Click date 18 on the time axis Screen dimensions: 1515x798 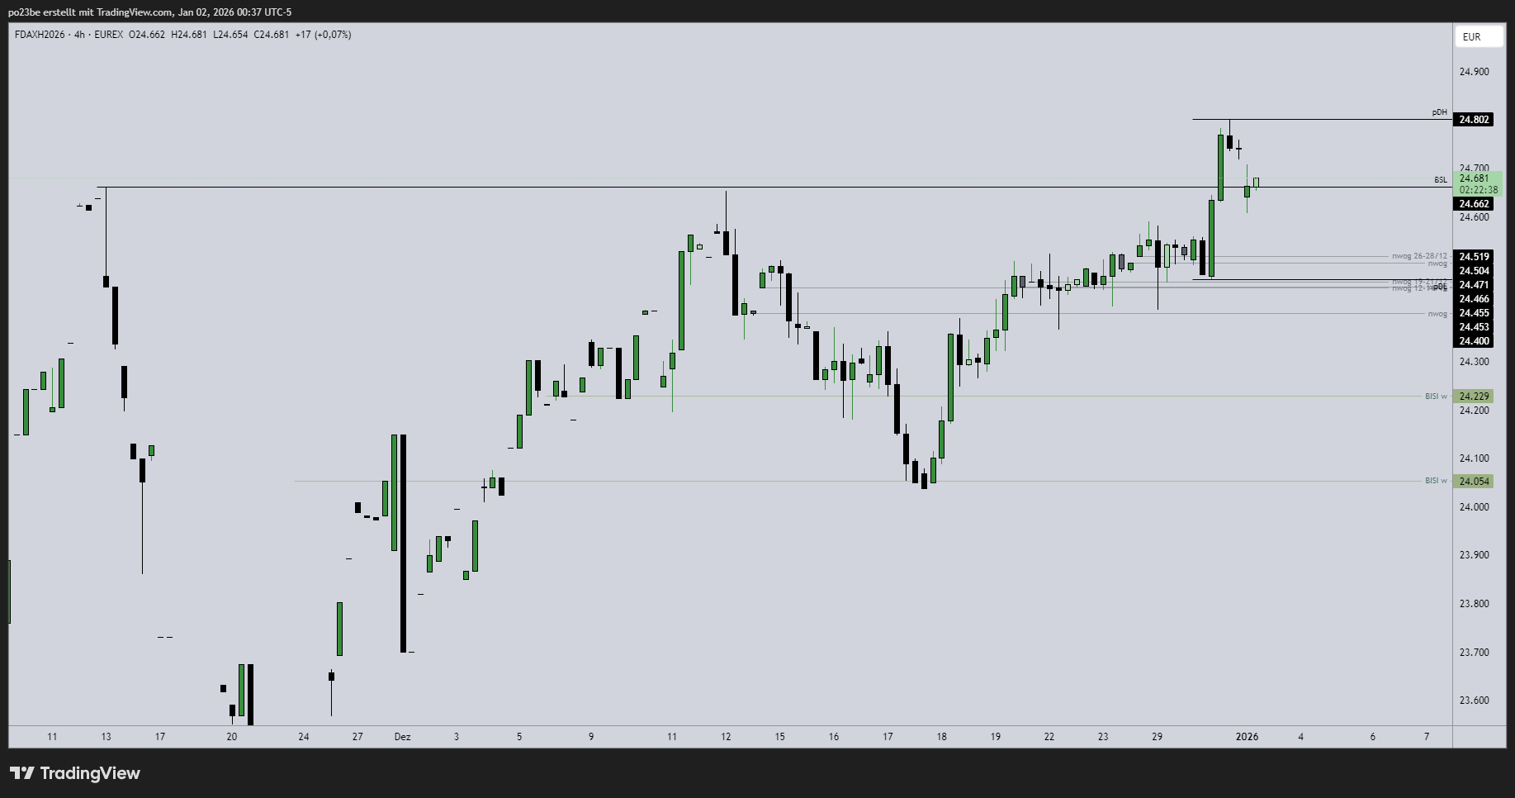tap(941, 737)
